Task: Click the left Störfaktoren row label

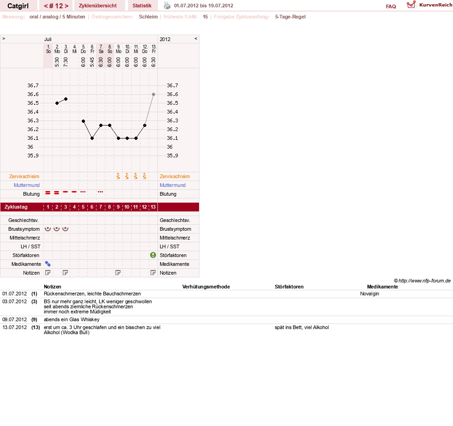Action: click(x=26, y=255)
